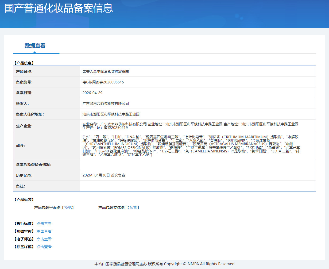The image size is (329, 269).
Task: Click the 【产品包装】 section heading
Action: pos(24,200)
